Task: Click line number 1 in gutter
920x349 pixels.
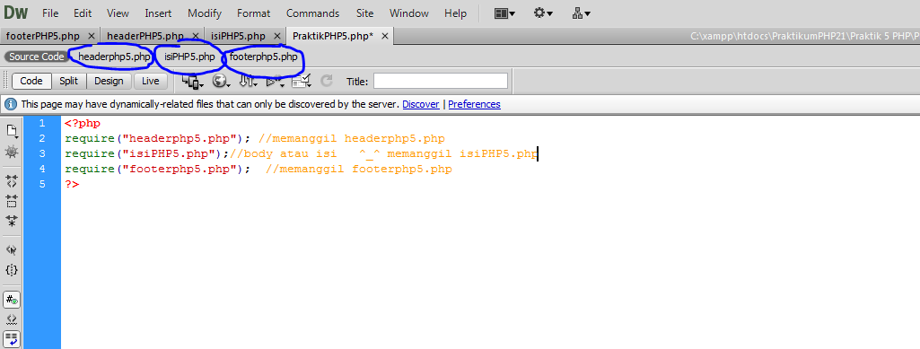Action: (x=41, y=123)
